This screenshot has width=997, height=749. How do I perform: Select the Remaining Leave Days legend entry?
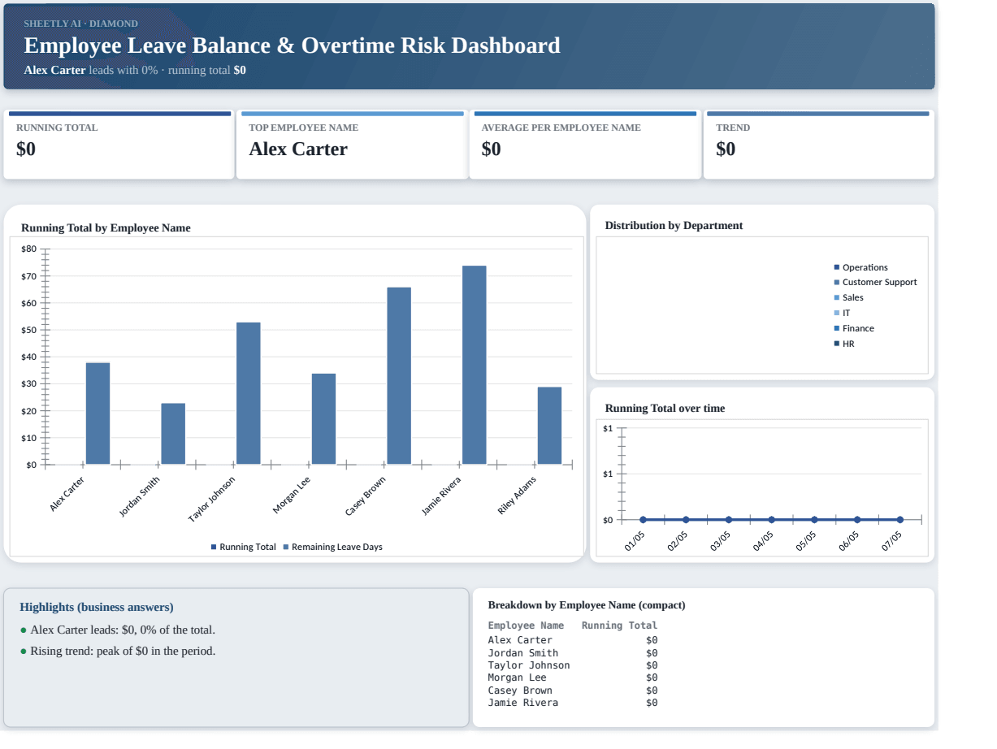click(332, 547)
